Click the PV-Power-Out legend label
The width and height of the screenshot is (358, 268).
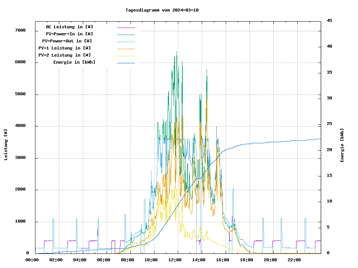tap(67, 41)
